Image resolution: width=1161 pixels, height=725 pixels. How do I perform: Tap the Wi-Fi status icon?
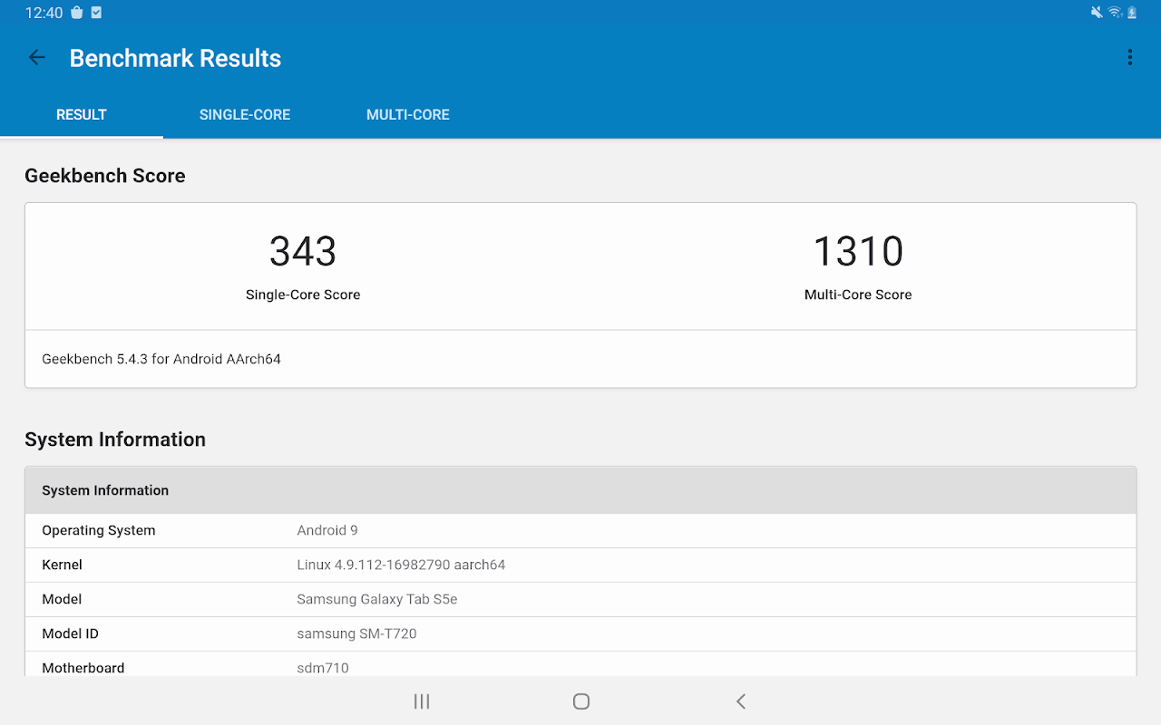(x=1115, y=13)
